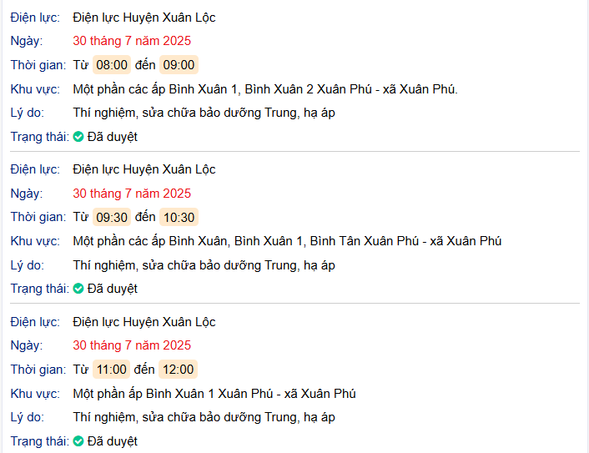Viewport: 589px width, 453px height.
Task: Click 'Điện lực Huyện Xuân Lộc' in the first entry
Action: coord(144,18)
